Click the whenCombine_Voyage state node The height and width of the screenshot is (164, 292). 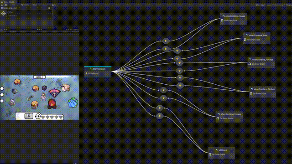click(x=229, y=117)
